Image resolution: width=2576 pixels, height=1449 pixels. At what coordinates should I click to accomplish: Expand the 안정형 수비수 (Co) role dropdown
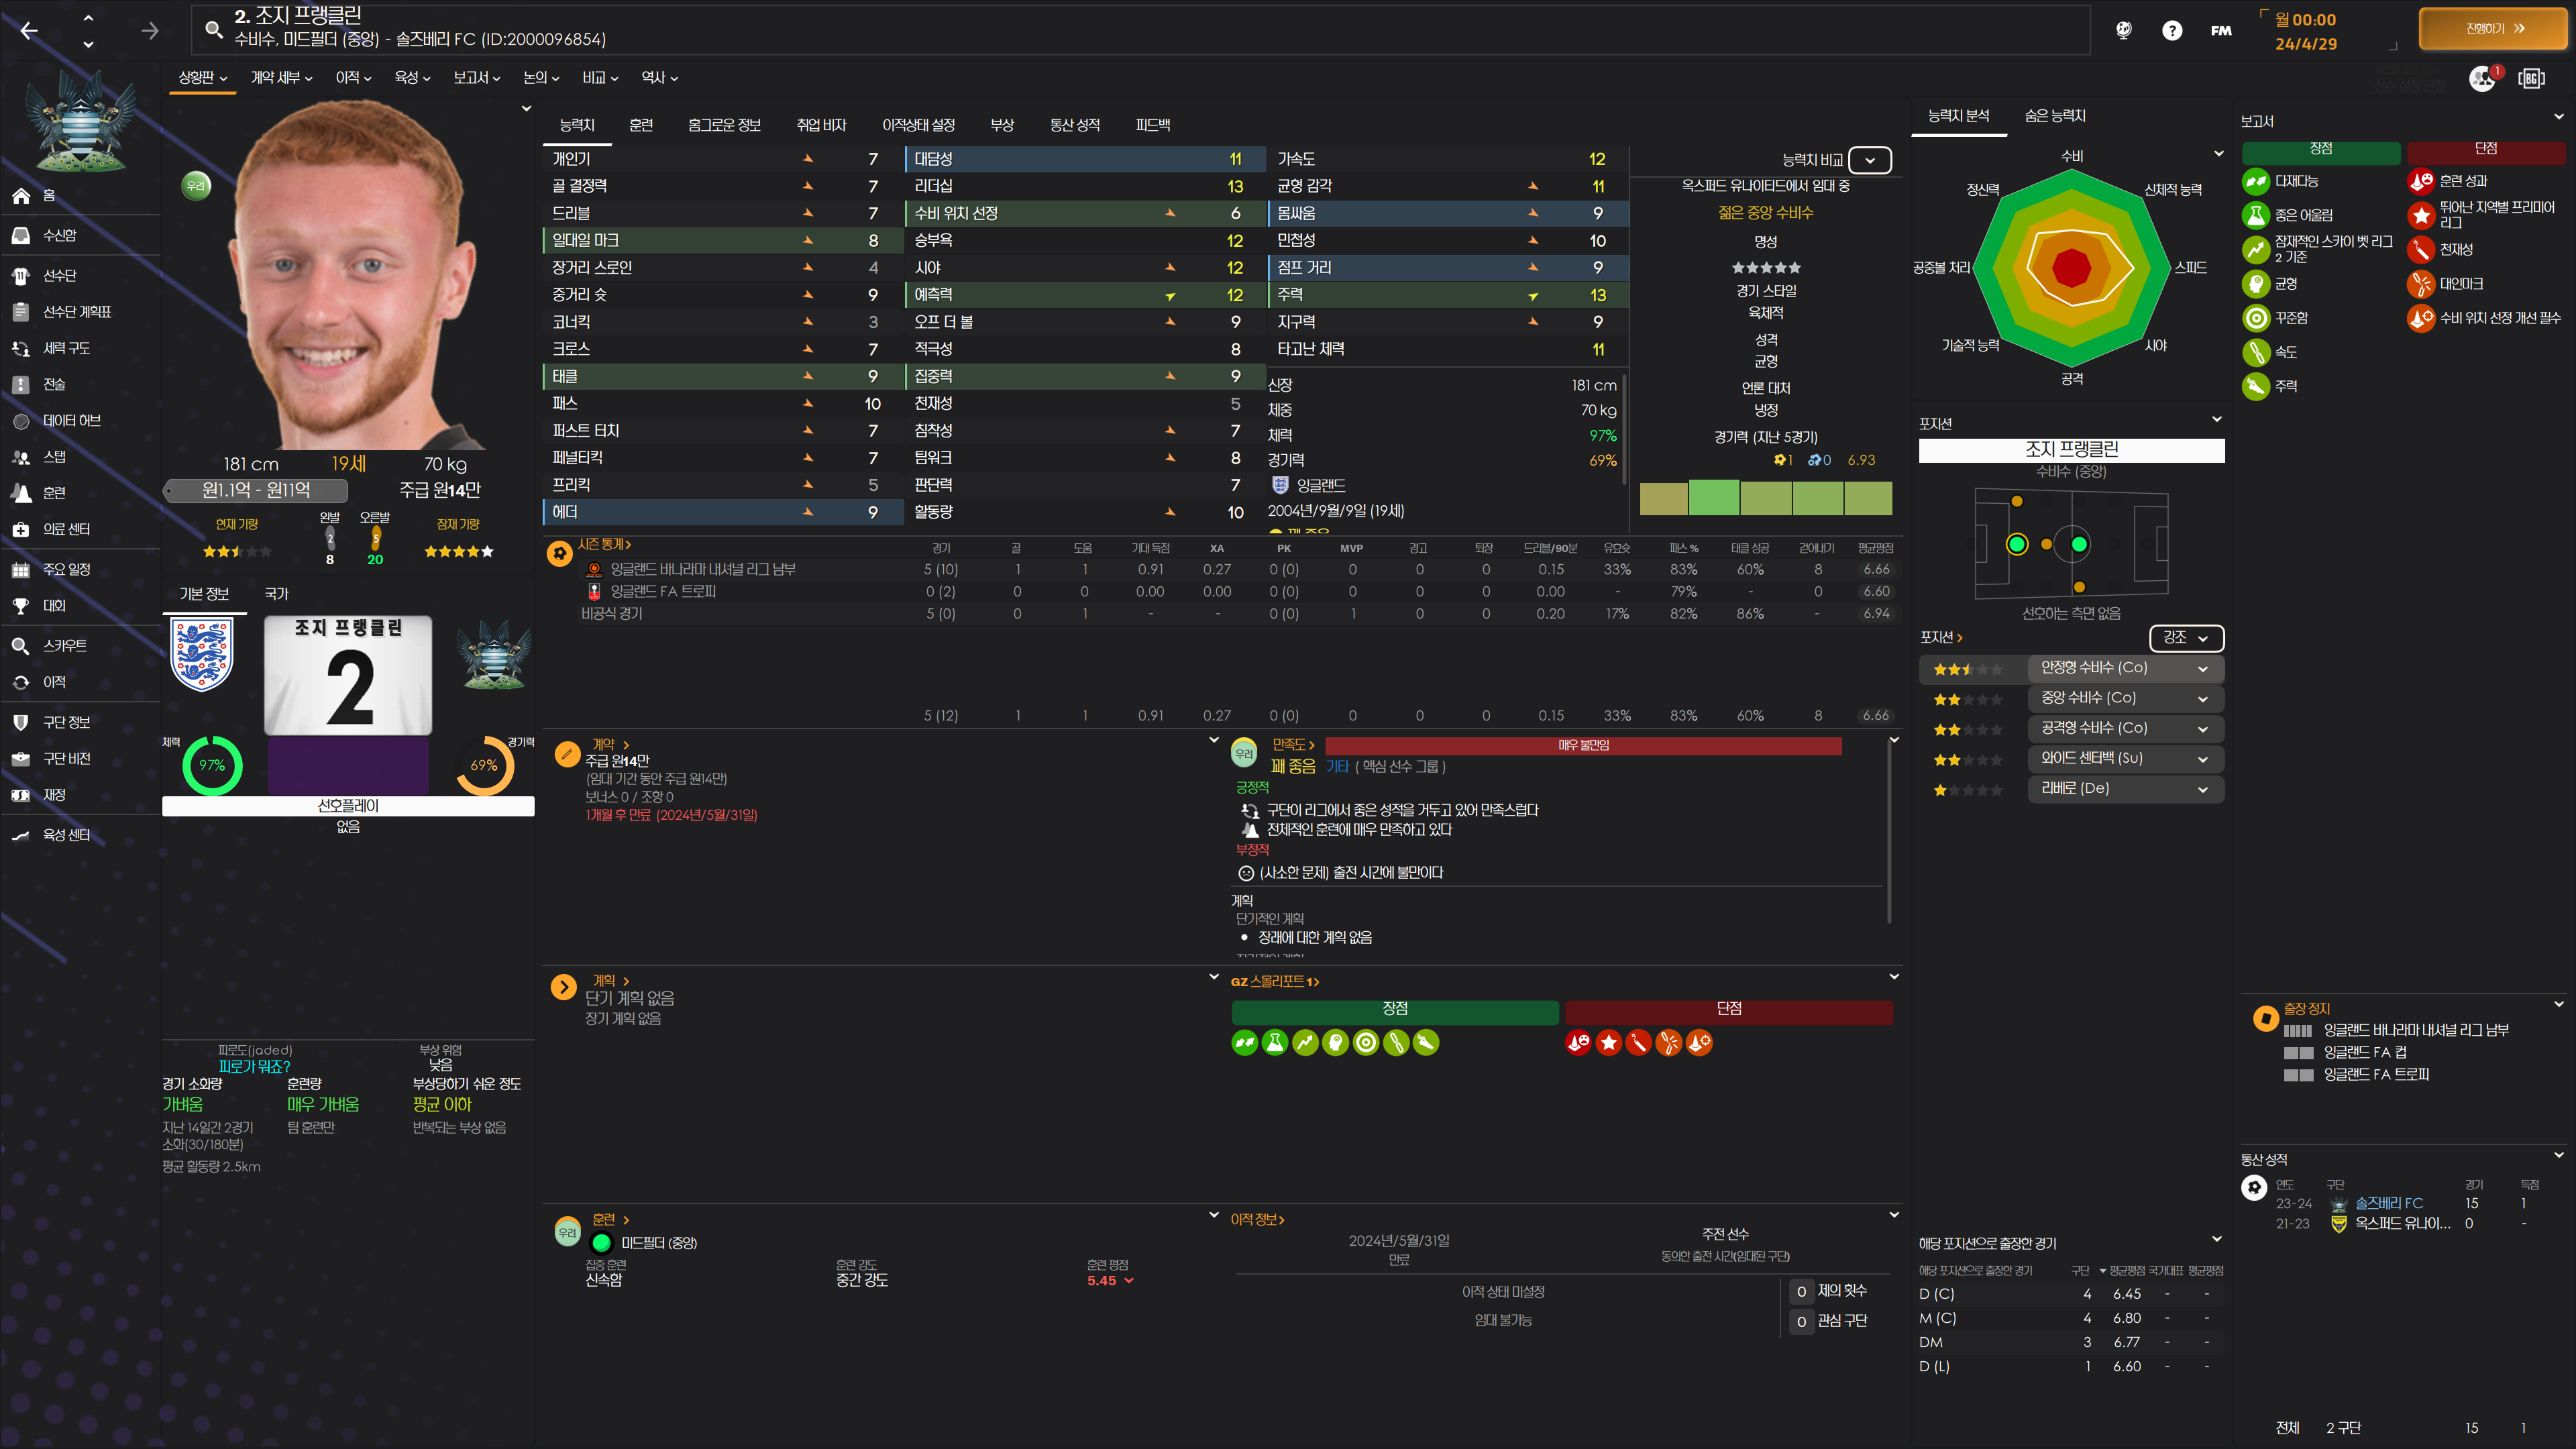coord(2202,668)
